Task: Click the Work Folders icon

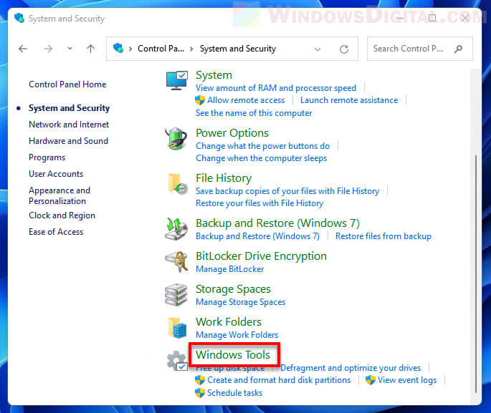Action: point(177,328)
